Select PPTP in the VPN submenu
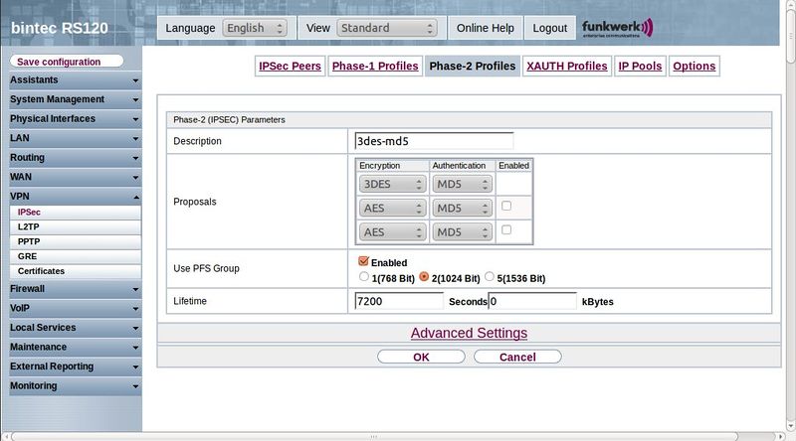 click(x=76, y=241)
